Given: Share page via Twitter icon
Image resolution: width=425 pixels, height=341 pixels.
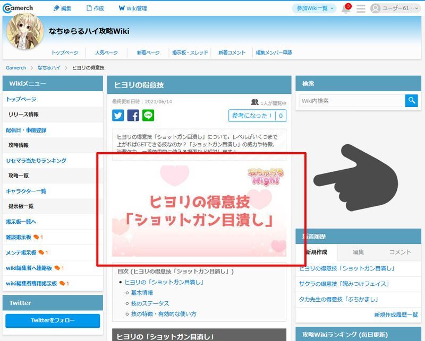Looking at the screenshot, I should click(x=118, y=116).
